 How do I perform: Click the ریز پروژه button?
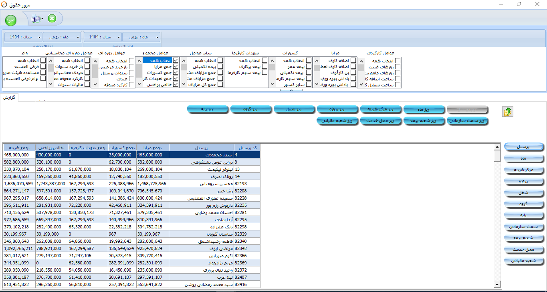(x=337, y=109)
